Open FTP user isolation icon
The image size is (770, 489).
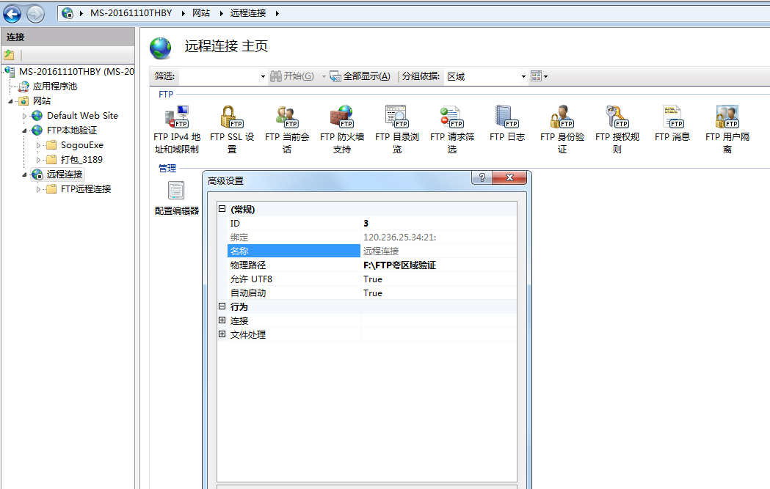coord(727,117)
